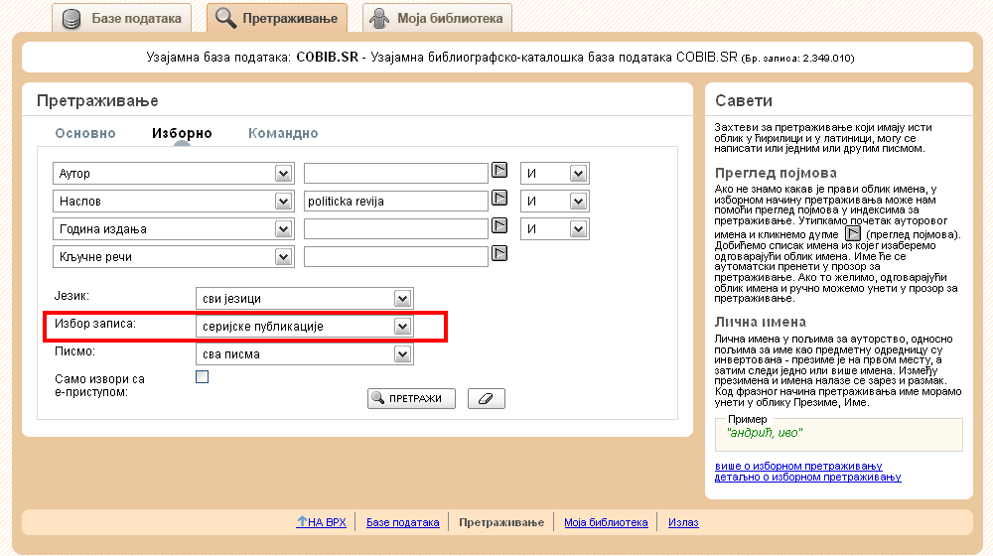Image resolution: width=993 pixels, height=556 pixels.
Task: Click the Кључне речи text input field
Action: pyautogui.click(x=396, y=257)
